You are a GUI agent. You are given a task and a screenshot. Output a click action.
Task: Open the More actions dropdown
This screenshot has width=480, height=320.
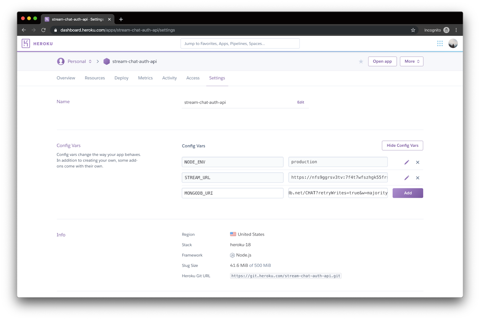pos(411,61)
